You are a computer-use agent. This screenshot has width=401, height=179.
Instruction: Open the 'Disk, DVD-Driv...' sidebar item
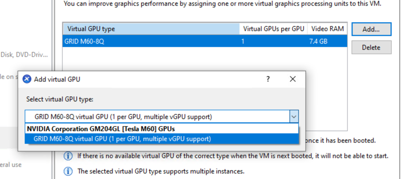point(24,55)
